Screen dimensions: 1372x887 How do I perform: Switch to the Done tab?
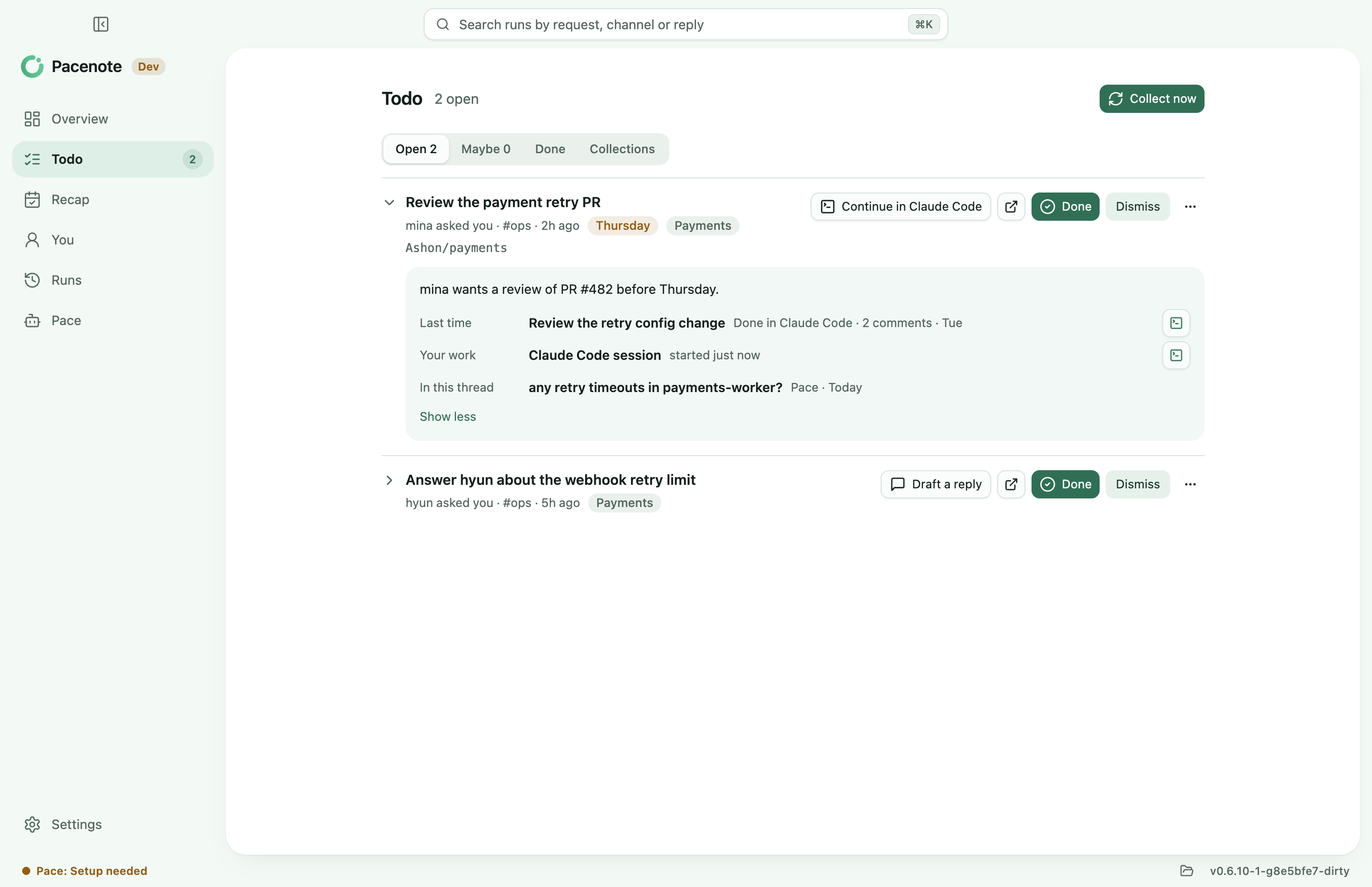[x=550, y=149]
